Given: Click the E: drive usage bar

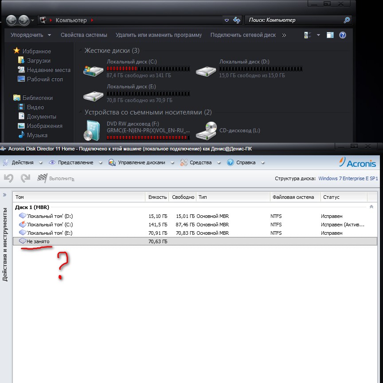Looking at the screenshot, I should tap(148, 94).
